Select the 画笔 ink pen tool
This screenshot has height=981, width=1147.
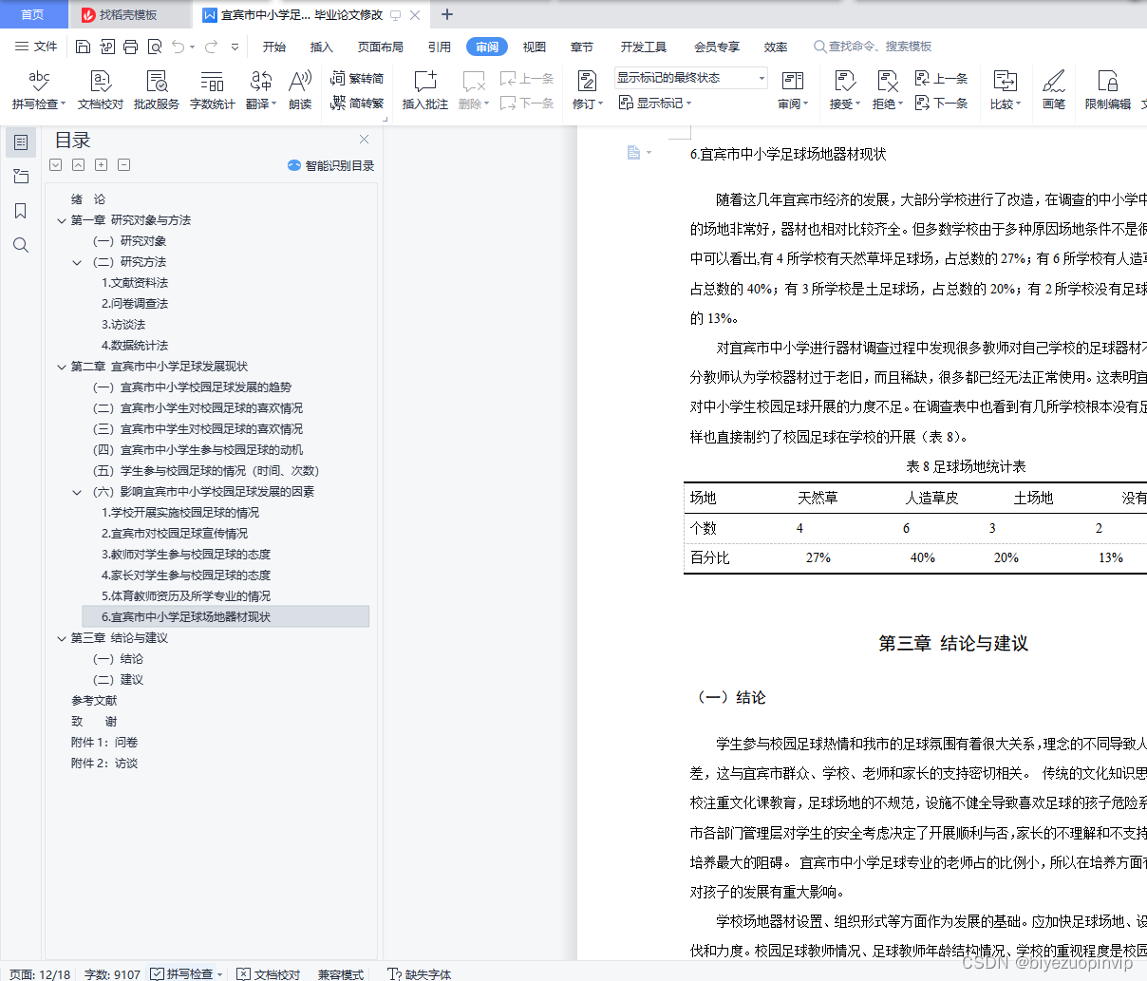(1054, 90)
